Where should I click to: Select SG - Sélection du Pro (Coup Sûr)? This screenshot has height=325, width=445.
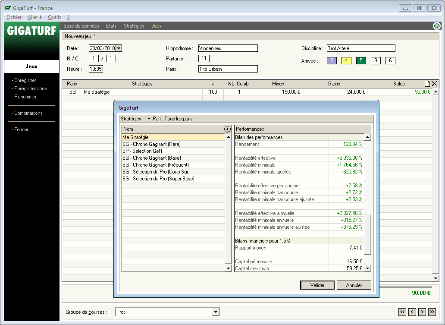pos(173,172)
